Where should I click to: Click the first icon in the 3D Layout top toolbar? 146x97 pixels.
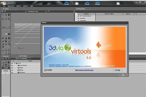(x=2, y=11)
